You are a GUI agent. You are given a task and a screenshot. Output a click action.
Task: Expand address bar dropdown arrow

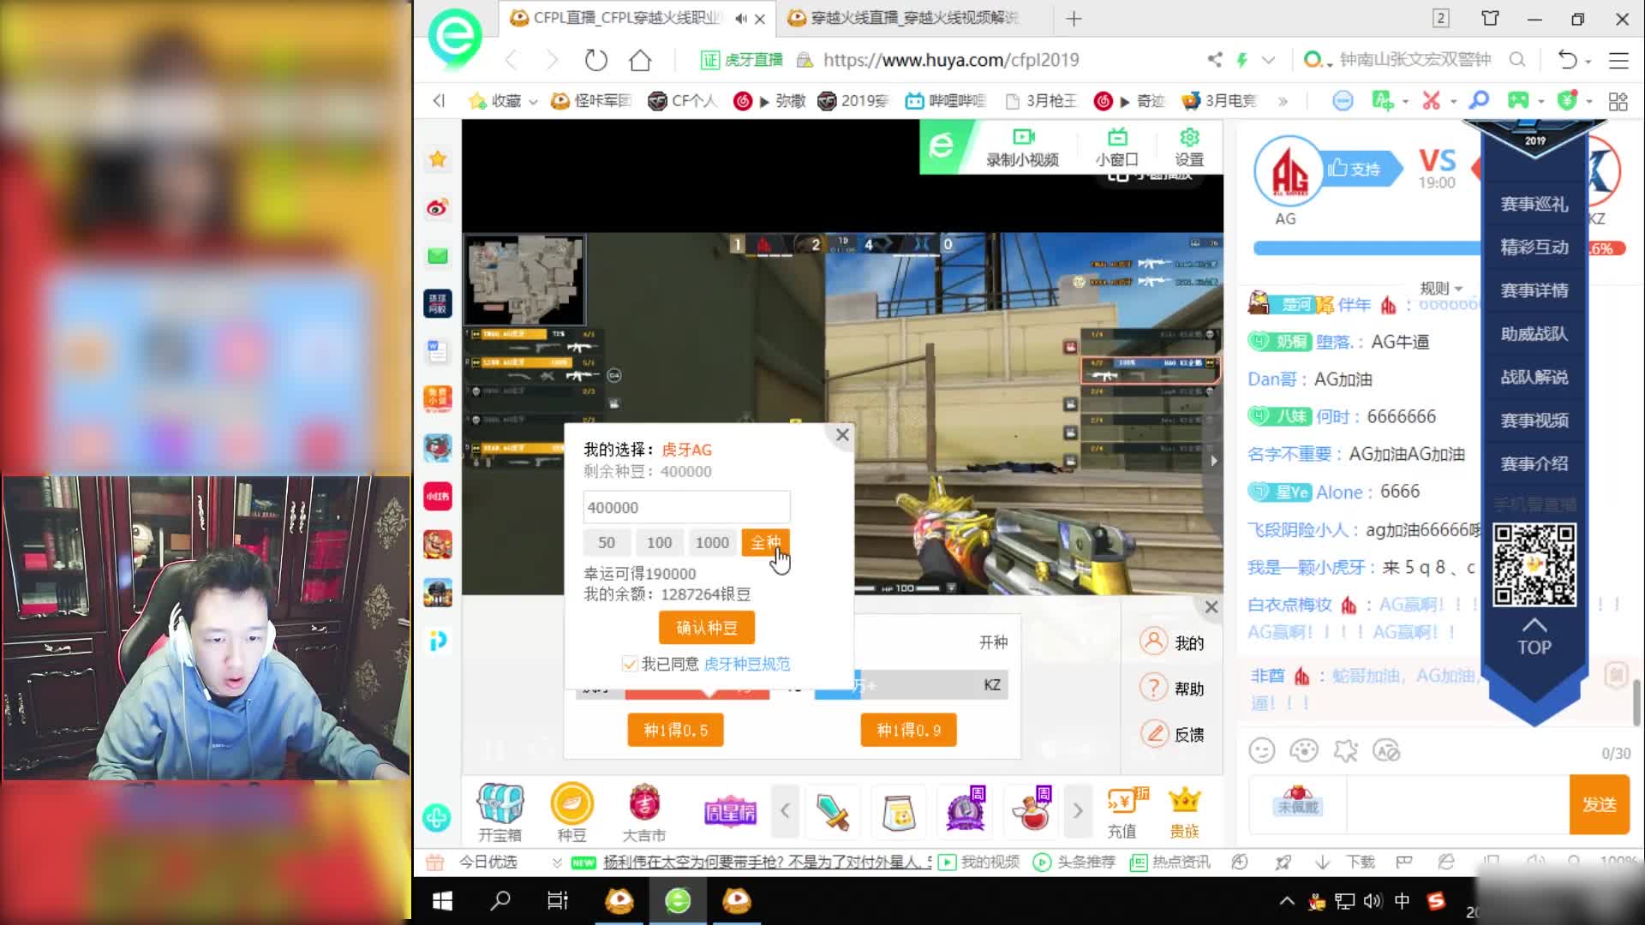coord(1268,60)
